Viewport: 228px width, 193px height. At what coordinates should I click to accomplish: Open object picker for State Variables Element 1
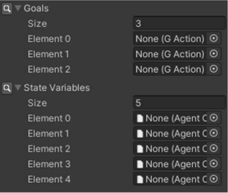(x=214, y=133)
